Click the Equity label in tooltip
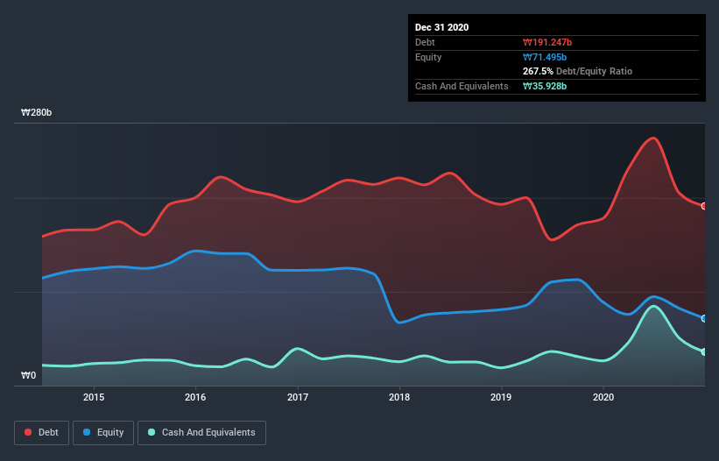The image size is (719, 461). pyautogui.click(x=428, y=57)
